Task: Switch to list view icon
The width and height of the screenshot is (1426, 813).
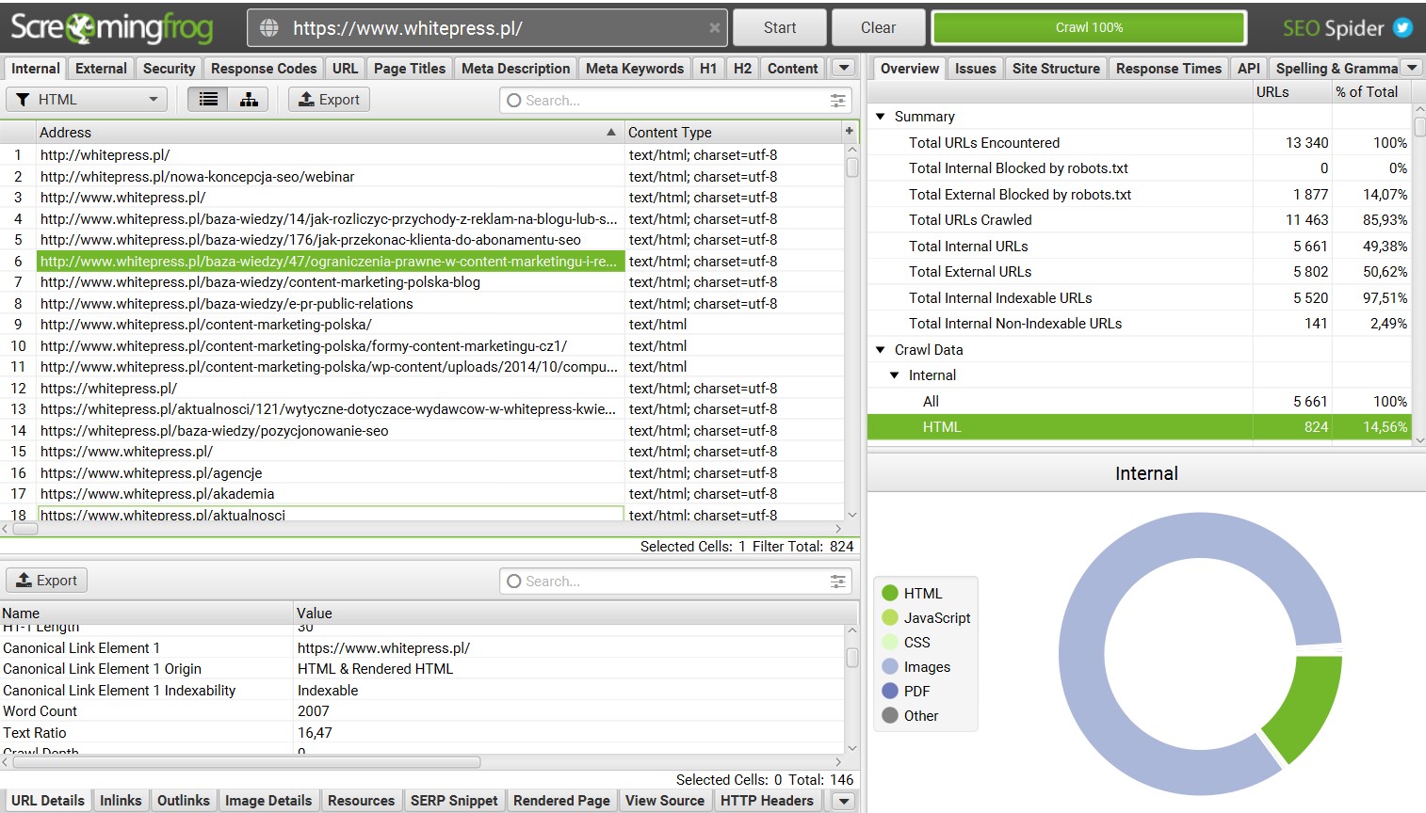Action: click(x=208, y=100)
